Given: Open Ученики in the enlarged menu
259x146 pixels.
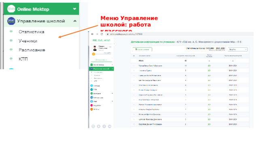Looking at the screenshot, I should click(28, 41).
